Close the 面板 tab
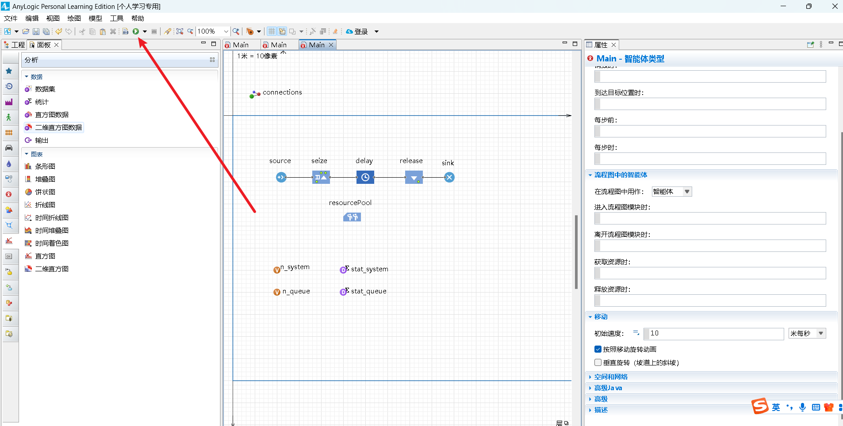Viewport: 843px width, 426px height. [57, 45]
